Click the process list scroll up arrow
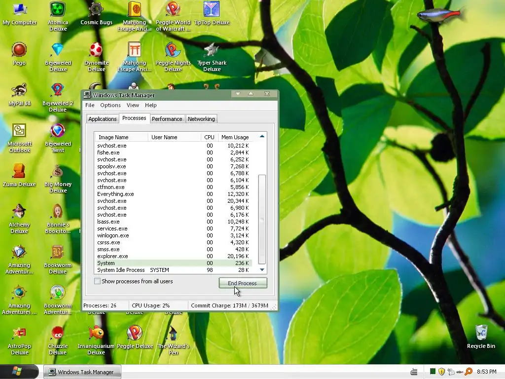The image size is (505, 379). point(262,136)
